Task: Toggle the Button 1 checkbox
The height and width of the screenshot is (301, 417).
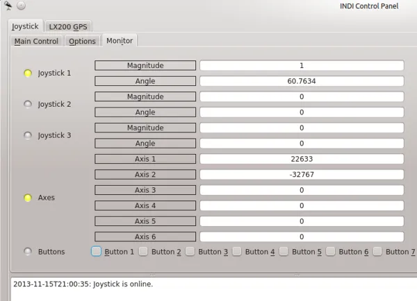Action: (96, 251)
